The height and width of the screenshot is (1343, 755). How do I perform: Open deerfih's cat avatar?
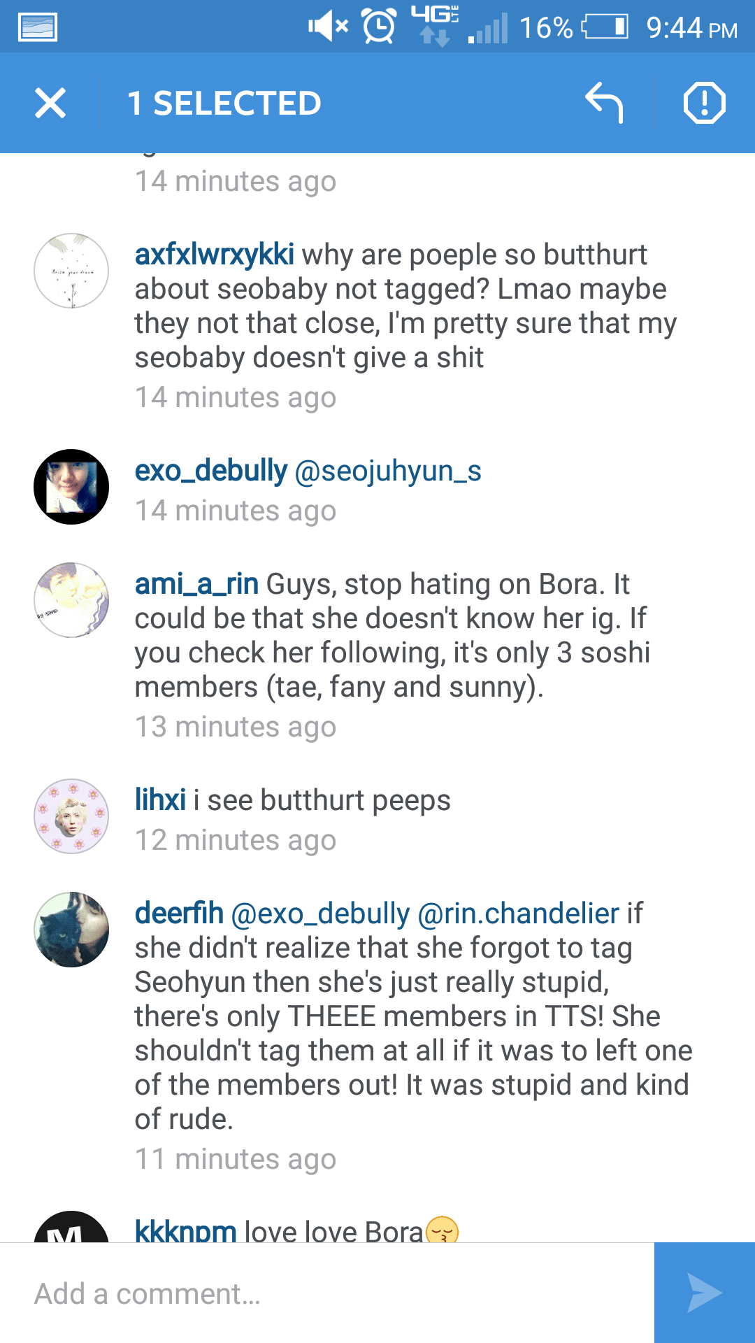[71, 930]
